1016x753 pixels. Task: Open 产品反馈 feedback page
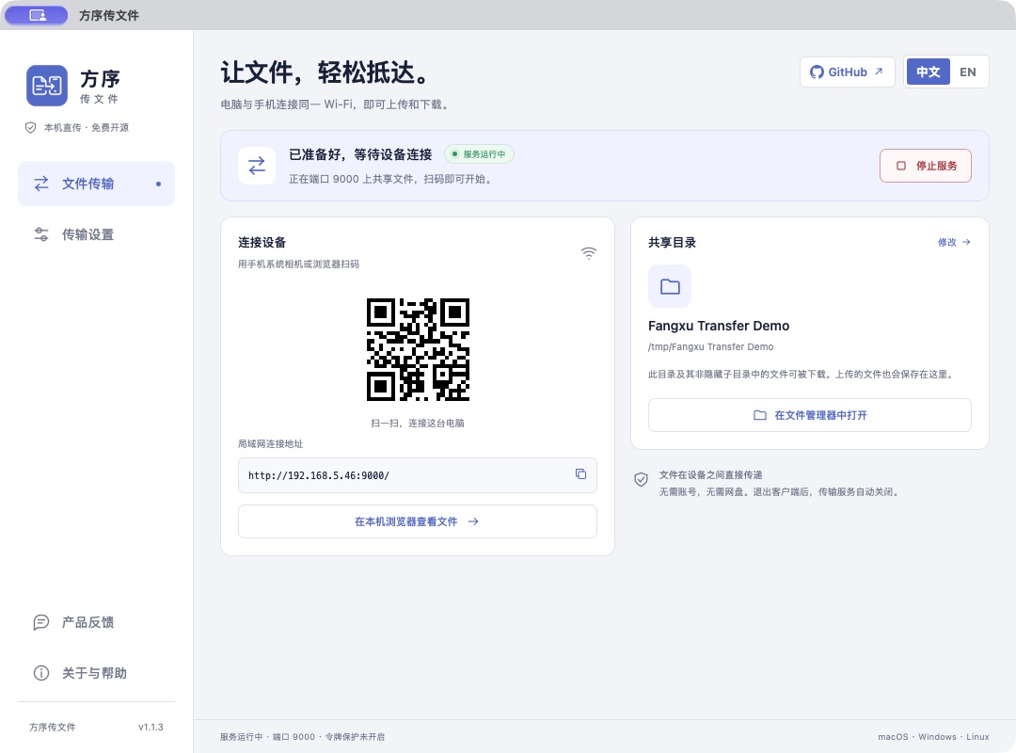point(96,622)
